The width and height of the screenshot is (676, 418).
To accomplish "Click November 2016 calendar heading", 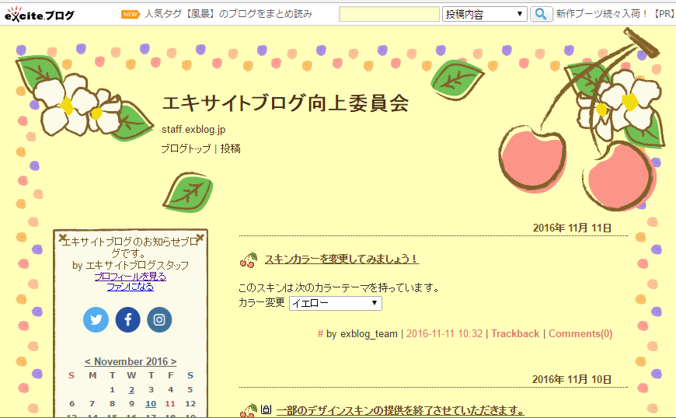I will (131, 361).
